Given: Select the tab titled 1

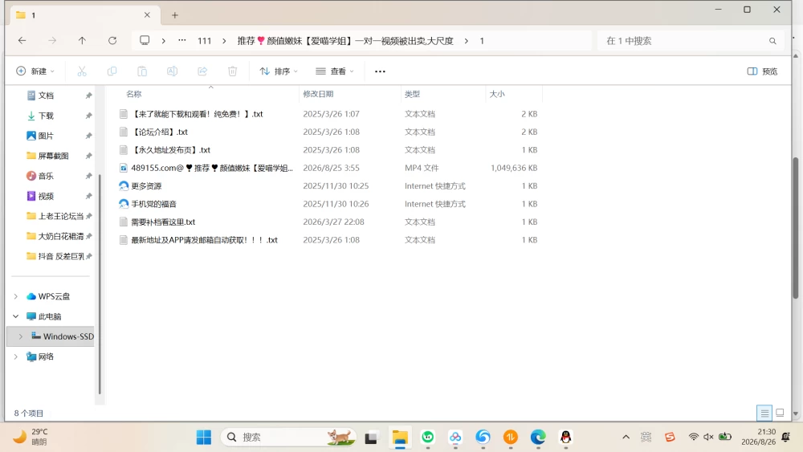Looking at the screenshot, I should pyautogui.click(x=85, y=14).
